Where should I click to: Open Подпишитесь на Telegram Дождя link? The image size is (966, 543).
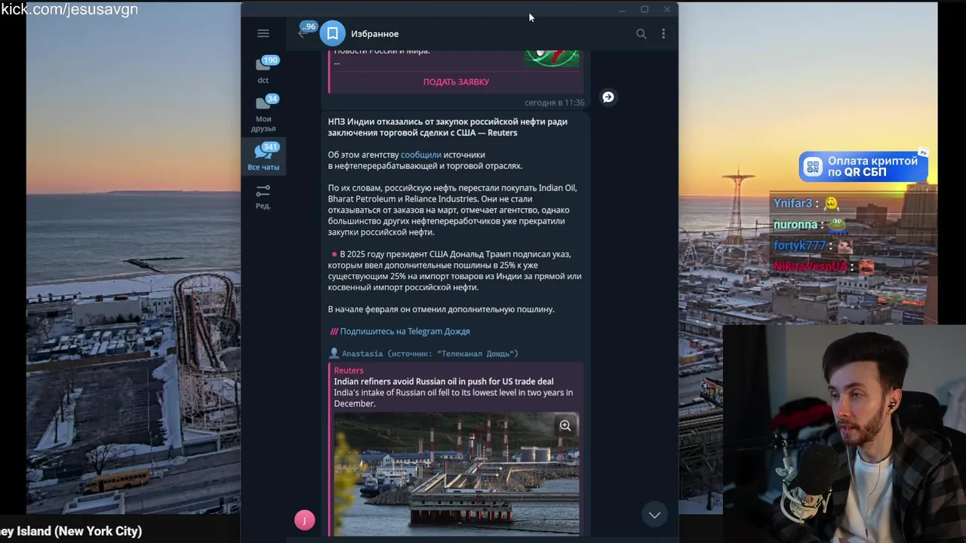pos(405,331)
